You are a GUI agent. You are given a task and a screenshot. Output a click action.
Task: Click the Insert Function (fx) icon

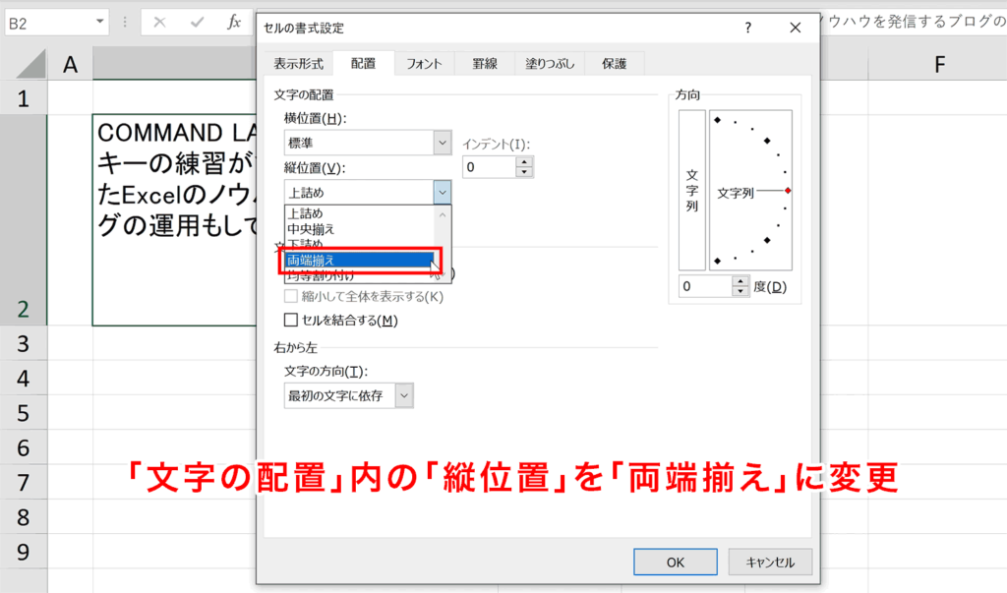(x=232, y=21)
